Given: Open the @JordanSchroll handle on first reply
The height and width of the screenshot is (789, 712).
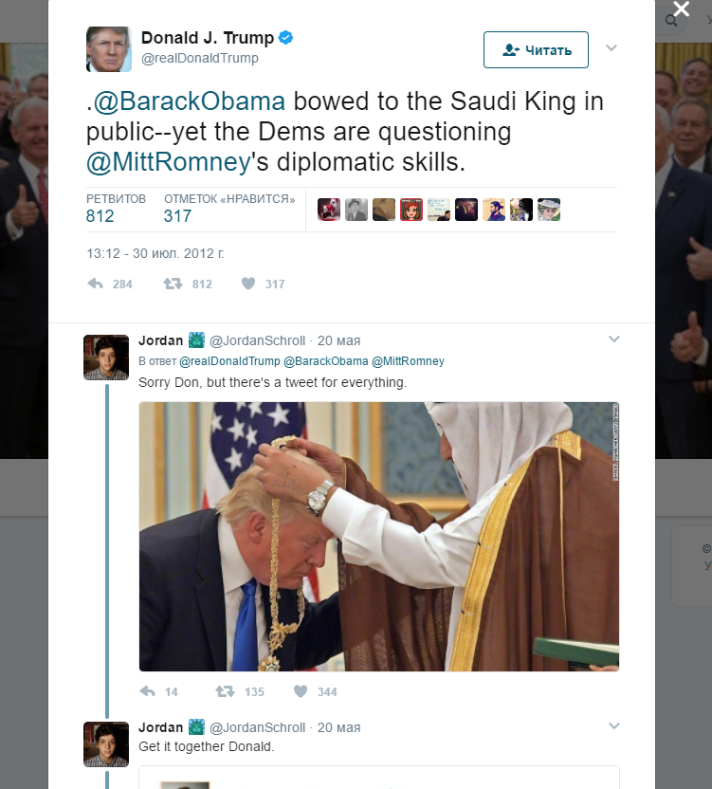Looking at the screenshot, I should coord(257,340).
